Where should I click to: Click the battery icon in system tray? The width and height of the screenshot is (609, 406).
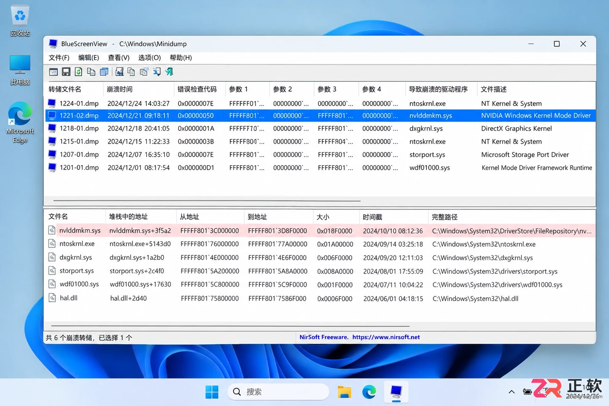coord(527,392)
